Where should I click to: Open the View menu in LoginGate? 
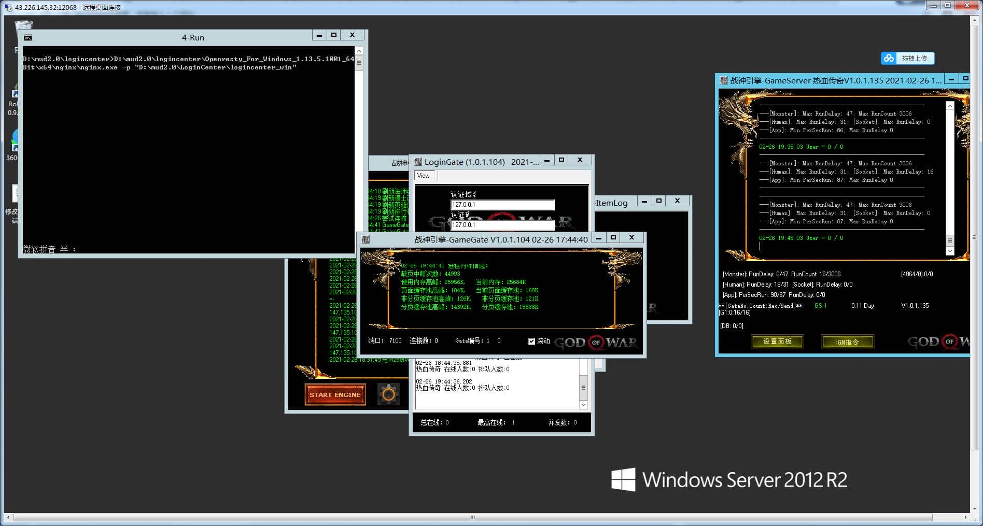424,176
